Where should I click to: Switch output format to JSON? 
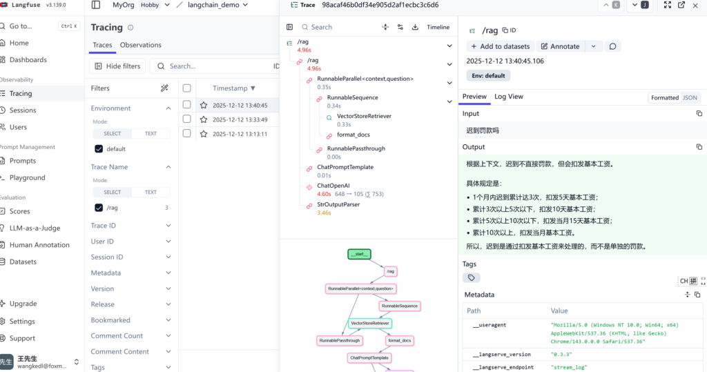(x=690, y=98)
